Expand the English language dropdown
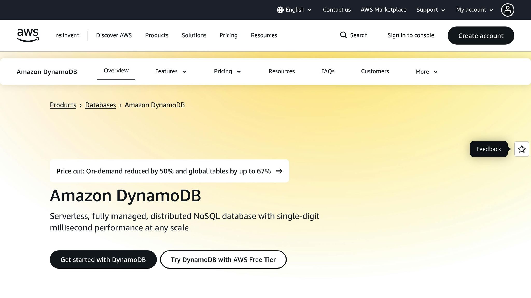The width and height of the screenshot is (531, 298). [295, 10]
